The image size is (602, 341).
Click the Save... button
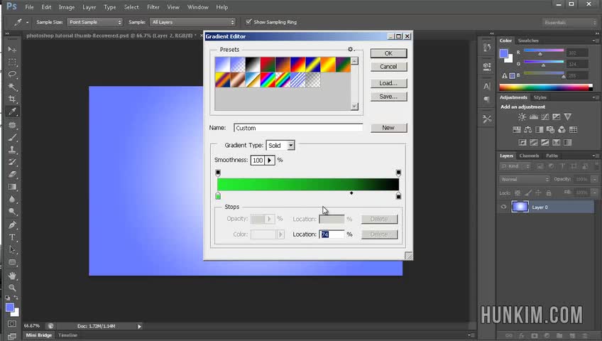(x=388, y=97)
